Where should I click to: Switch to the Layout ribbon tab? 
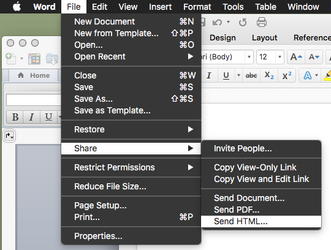pyautogui.click(x=264, y=38)
